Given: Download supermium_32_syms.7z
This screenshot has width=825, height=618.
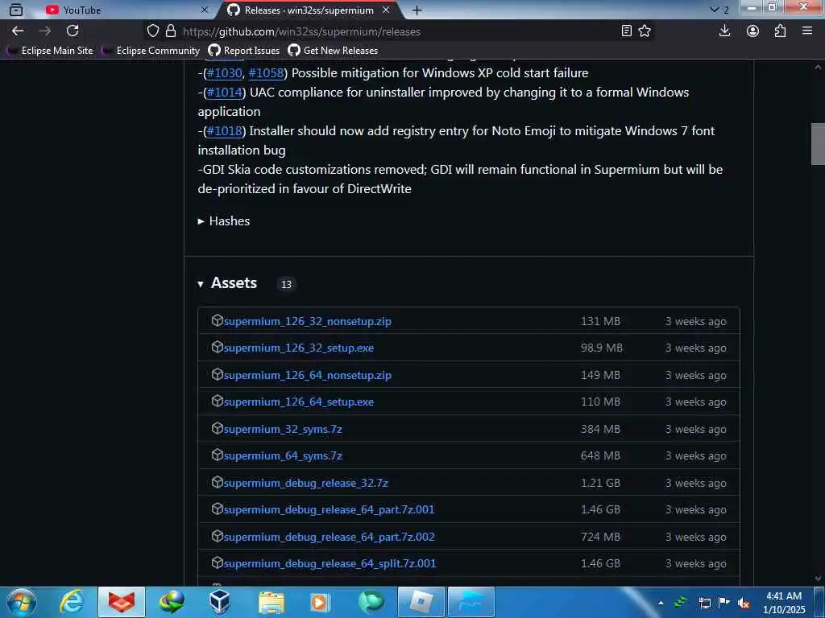Looking at the screenshot, I should (x=283, y=429).
